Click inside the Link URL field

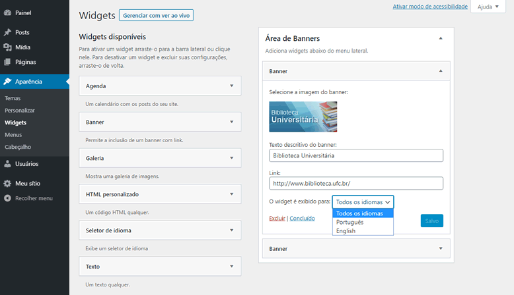pyautogui.click(x=355, y=183)
